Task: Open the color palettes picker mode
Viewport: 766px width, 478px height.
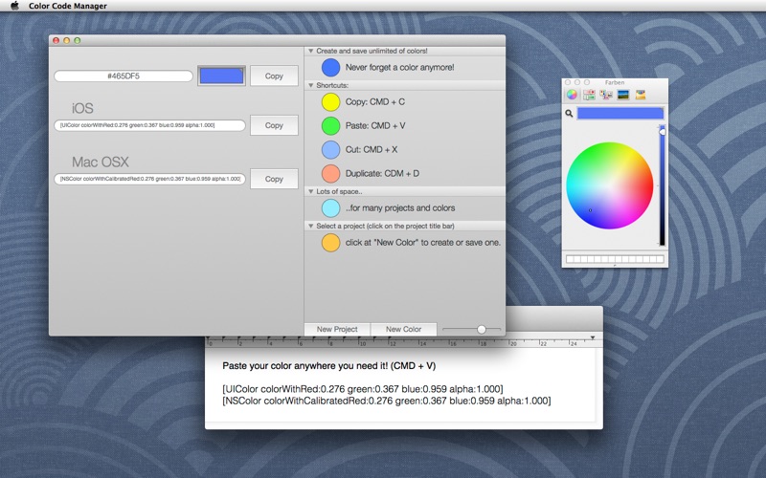Action: click(606, 96)
